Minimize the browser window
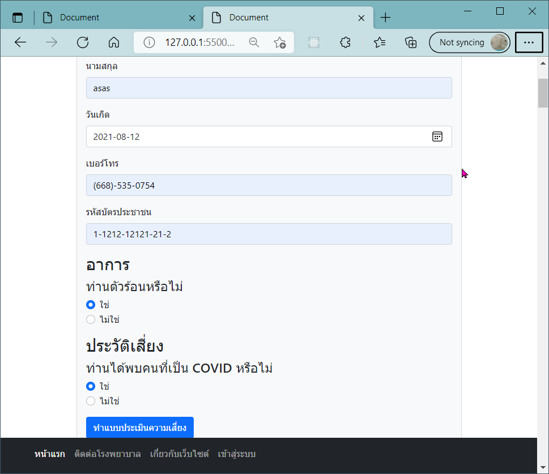 [467, 11]
